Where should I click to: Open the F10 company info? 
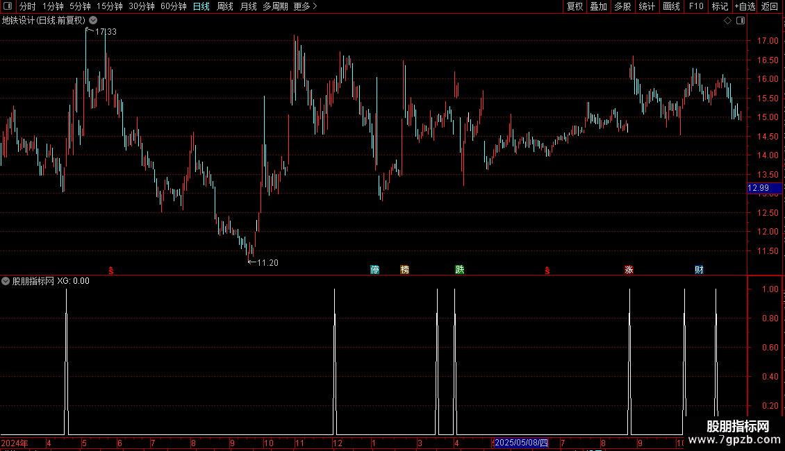click(x=696, y=6)
